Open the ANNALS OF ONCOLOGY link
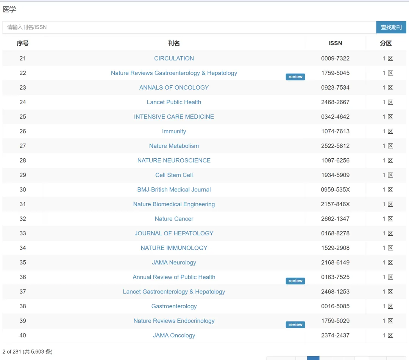This screenshot has height=360, width=409. [x=174, y=88]
